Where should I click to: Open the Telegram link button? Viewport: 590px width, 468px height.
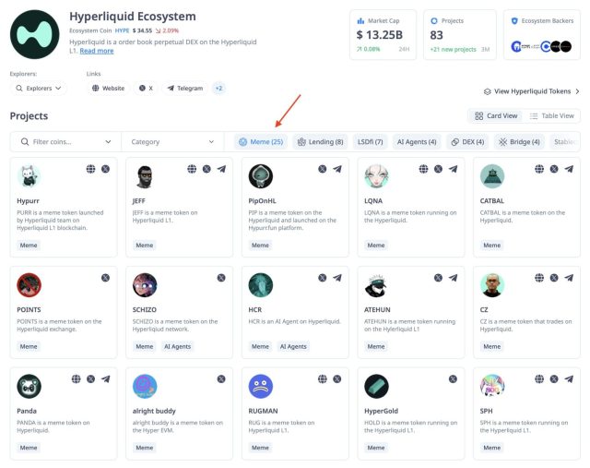tap(184, 89)
